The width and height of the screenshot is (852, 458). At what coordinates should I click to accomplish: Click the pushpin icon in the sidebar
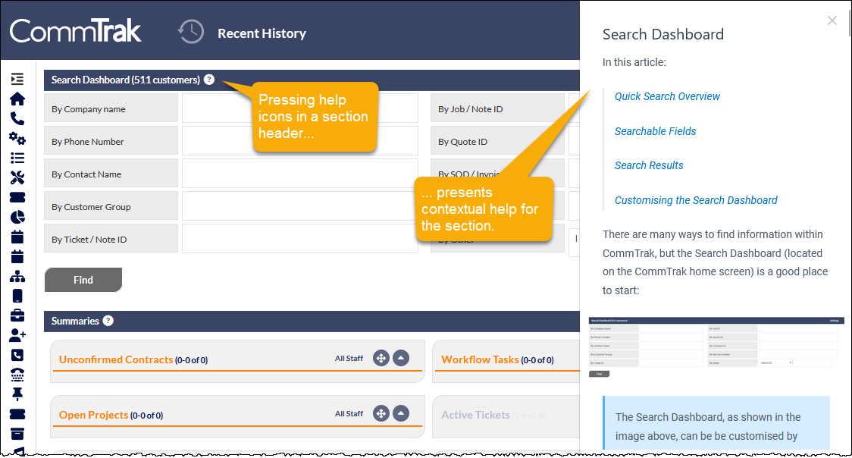17,394
